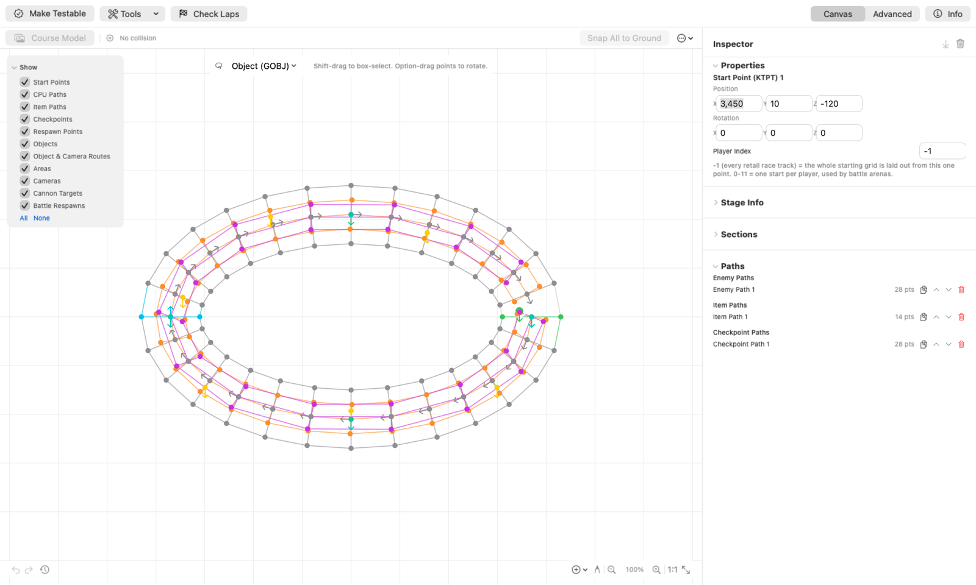This screenshot has height=585, width=976.
Task: Open the history clock icon
Action: 45,570
